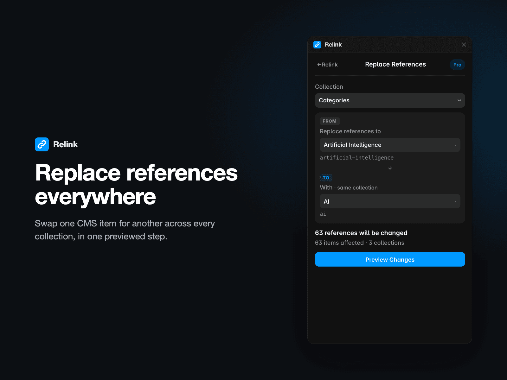Viewport: 507px width, 380px height.
Task: Click the TO label tag
Action: [x=326, y=178]
